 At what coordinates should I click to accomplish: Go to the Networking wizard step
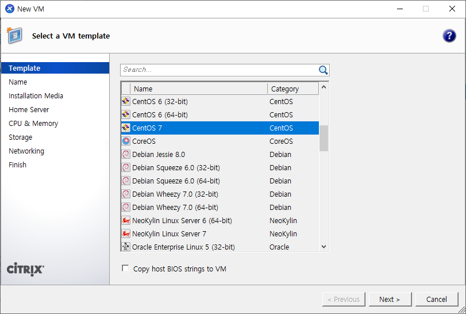[26, 151]
